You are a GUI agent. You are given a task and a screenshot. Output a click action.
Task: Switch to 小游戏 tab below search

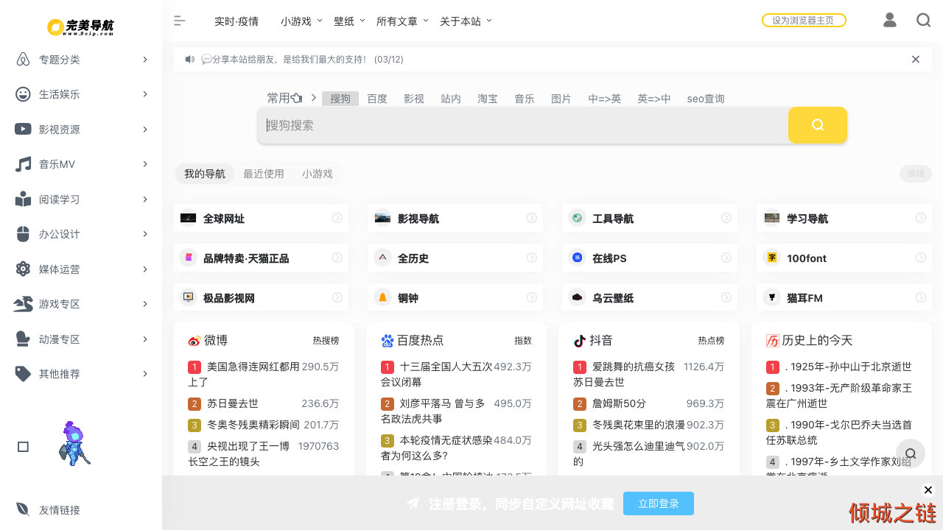click(318, 174)
